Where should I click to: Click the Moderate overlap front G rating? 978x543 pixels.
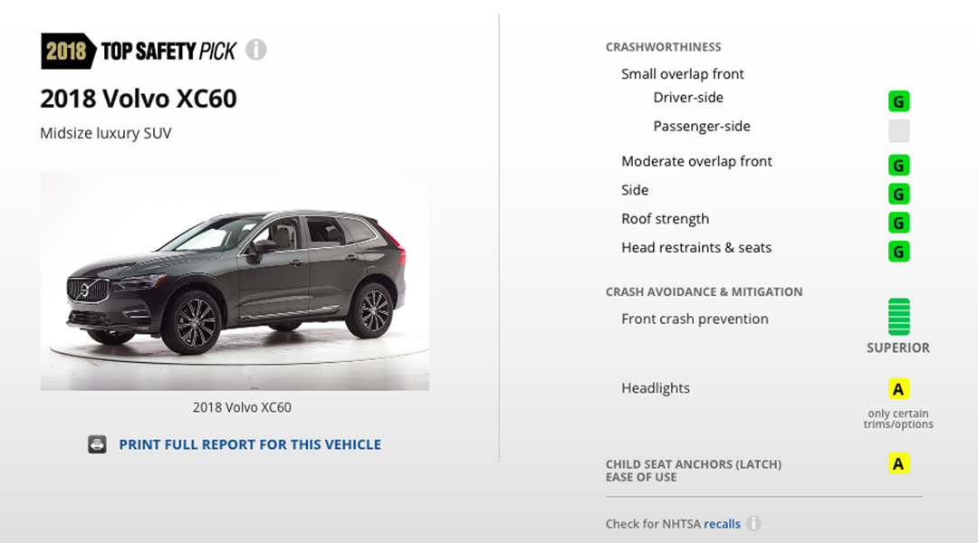click(899, 166)
